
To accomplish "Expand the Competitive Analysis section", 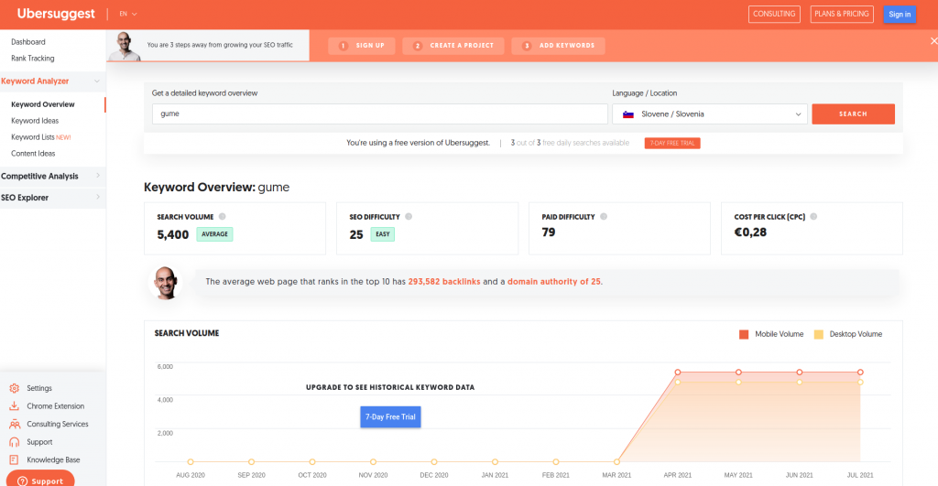I will click(x=52, y=176).
